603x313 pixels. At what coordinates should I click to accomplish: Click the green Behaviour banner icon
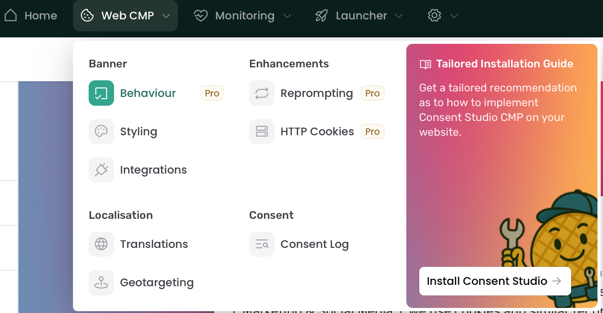tap(101, 93)
